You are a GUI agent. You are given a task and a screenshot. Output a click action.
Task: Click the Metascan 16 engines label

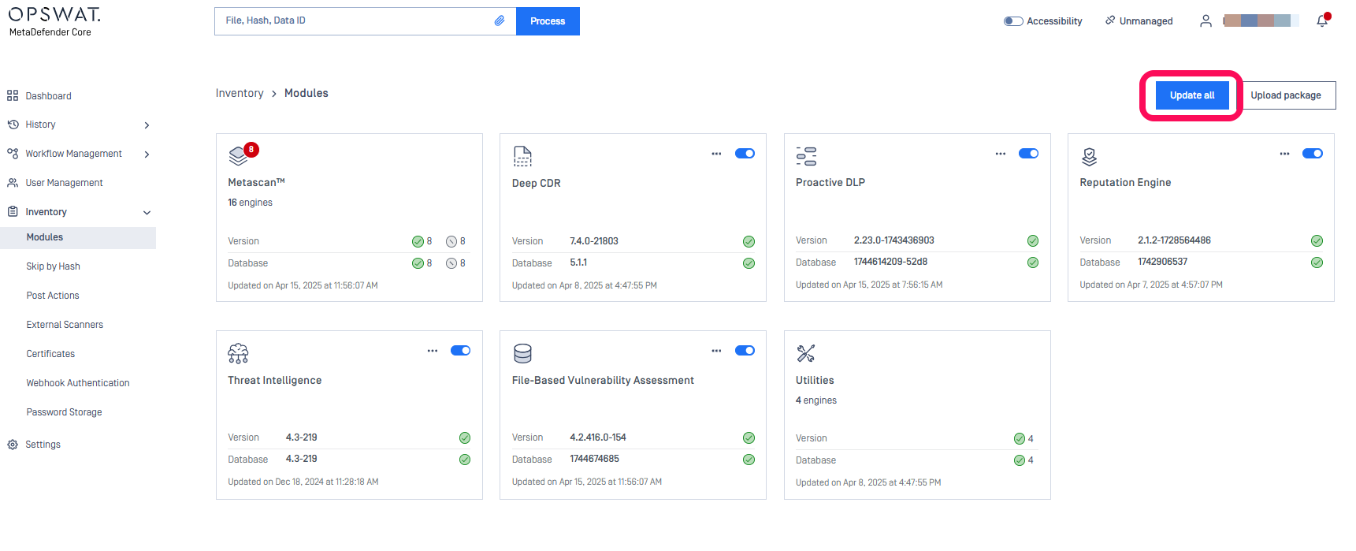tap(250, 203)
